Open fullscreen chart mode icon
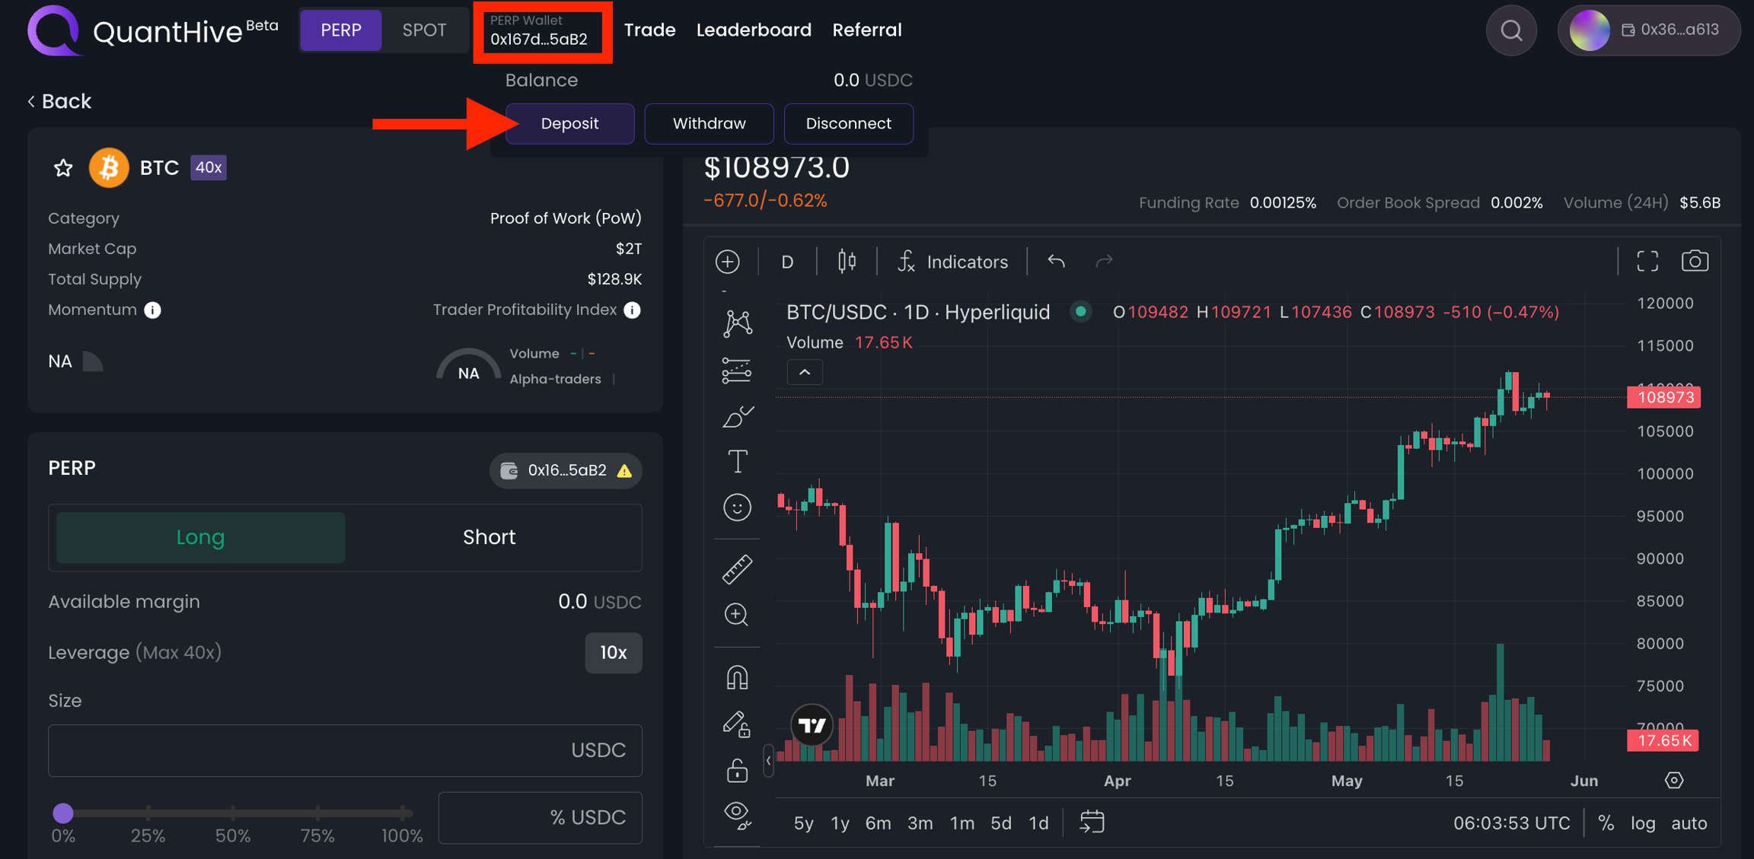Screen dimensions: 1754x859 [x=1647, y=262]
